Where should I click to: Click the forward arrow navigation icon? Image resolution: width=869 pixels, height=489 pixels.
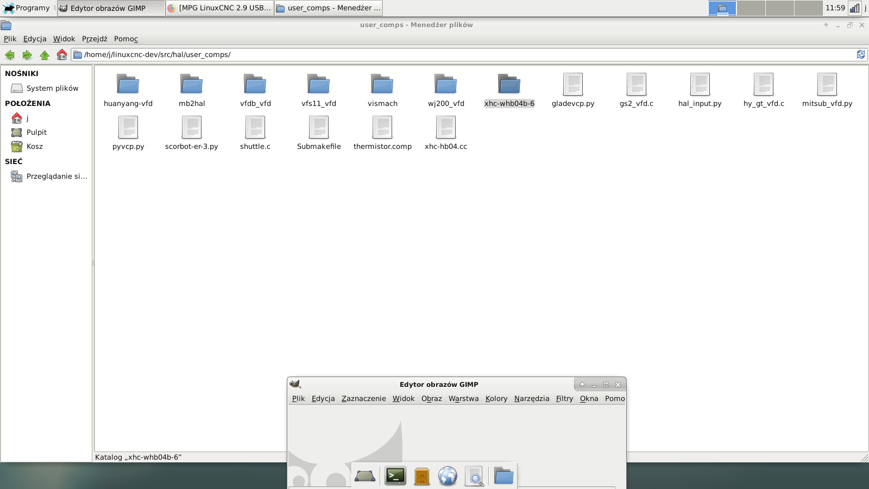[27, 55]
